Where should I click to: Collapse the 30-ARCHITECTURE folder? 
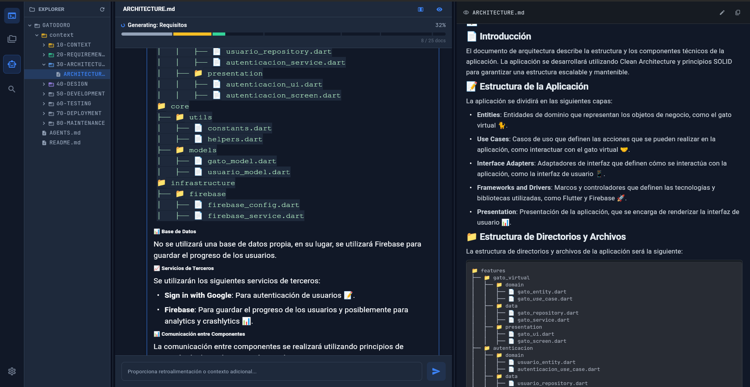[44, 65]
